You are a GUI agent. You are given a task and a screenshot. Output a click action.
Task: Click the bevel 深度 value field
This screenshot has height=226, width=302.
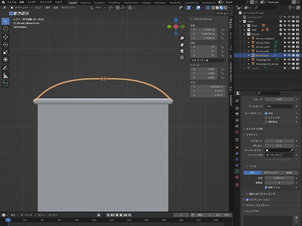tap(280, 178)
